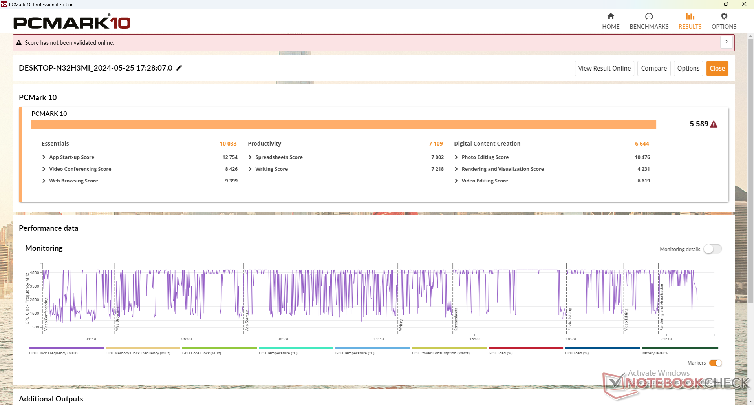
Task: Click the pencil icon to rename result
Action: point(179,68)
